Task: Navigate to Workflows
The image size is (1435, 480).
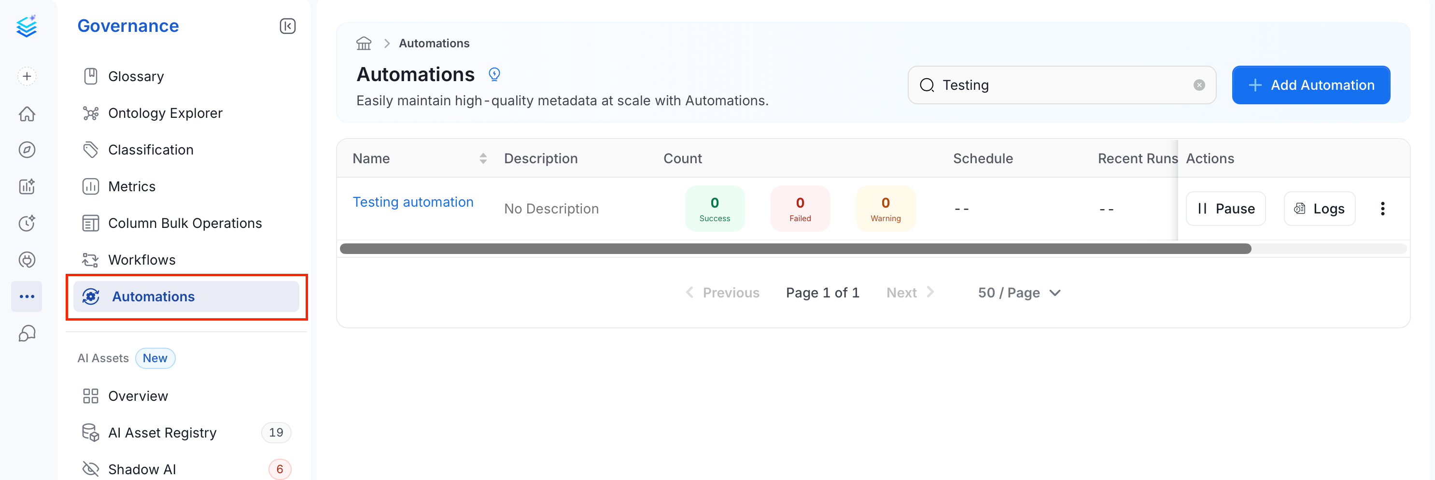Action: pyautogui.click(x=142, y=260)
